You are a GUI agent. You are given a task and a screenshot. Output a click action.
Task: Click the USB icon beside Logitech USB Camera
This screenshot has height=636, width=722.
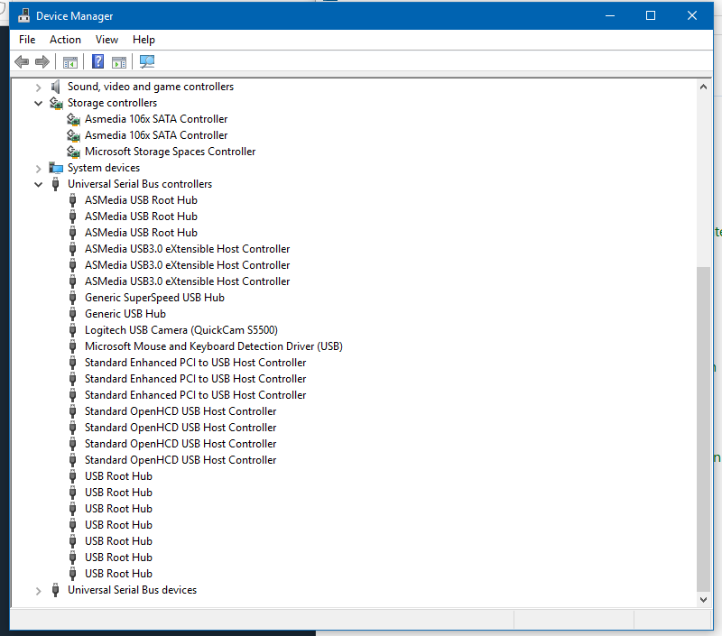pyautogui.click(x=73, y=330)
